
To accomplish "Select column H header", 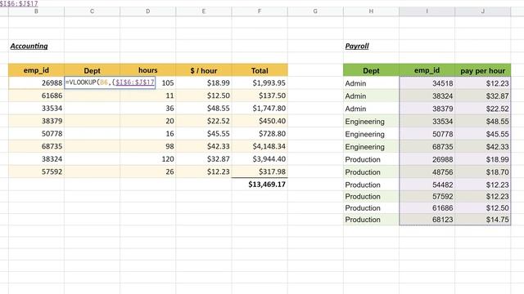I will 371,11.
